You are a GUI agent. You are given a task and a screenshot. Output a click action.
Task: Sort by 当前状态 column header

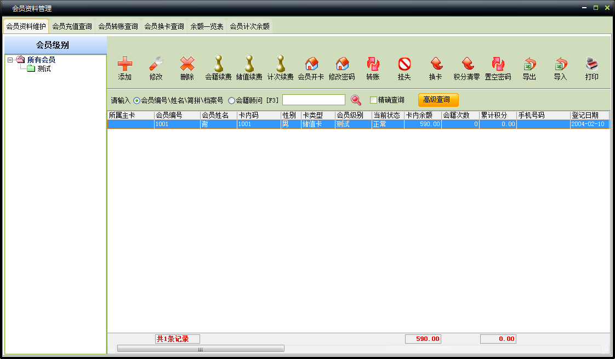coord(388,115)
